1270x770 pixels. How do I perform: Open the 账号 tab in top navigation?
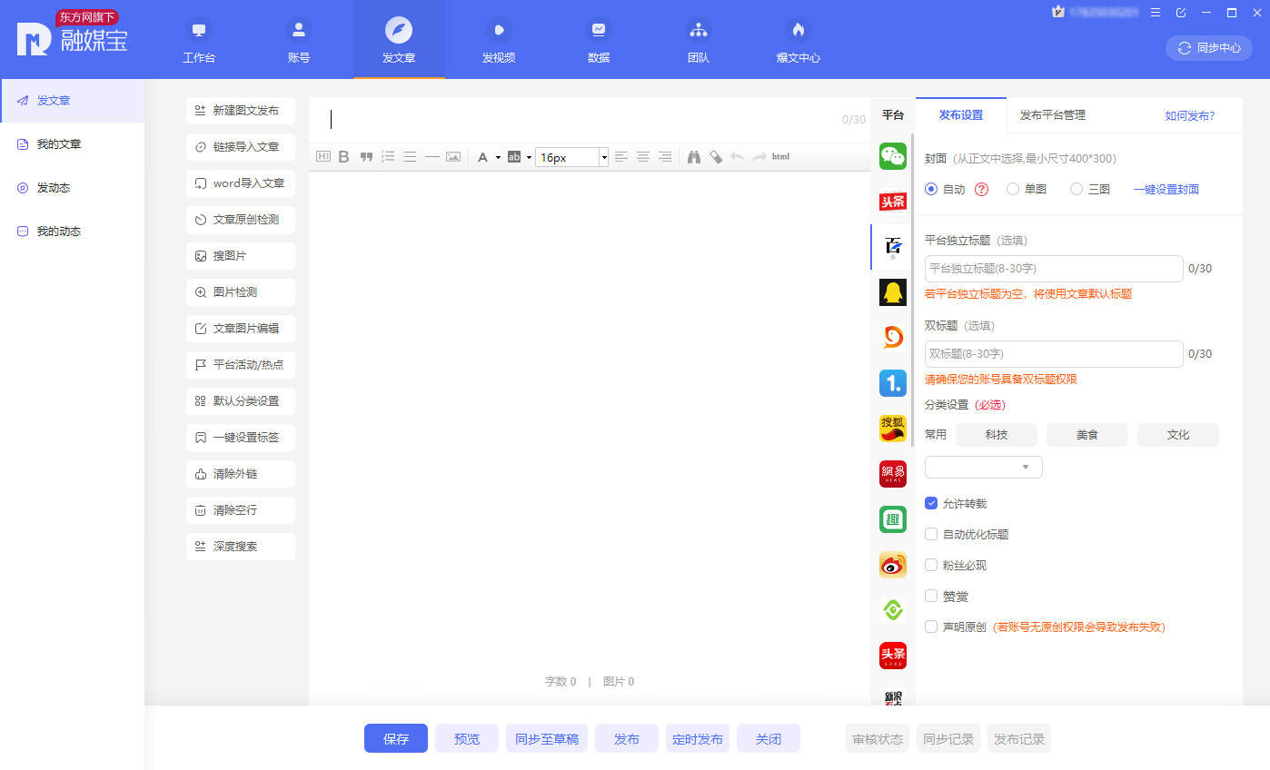point(299,39)
